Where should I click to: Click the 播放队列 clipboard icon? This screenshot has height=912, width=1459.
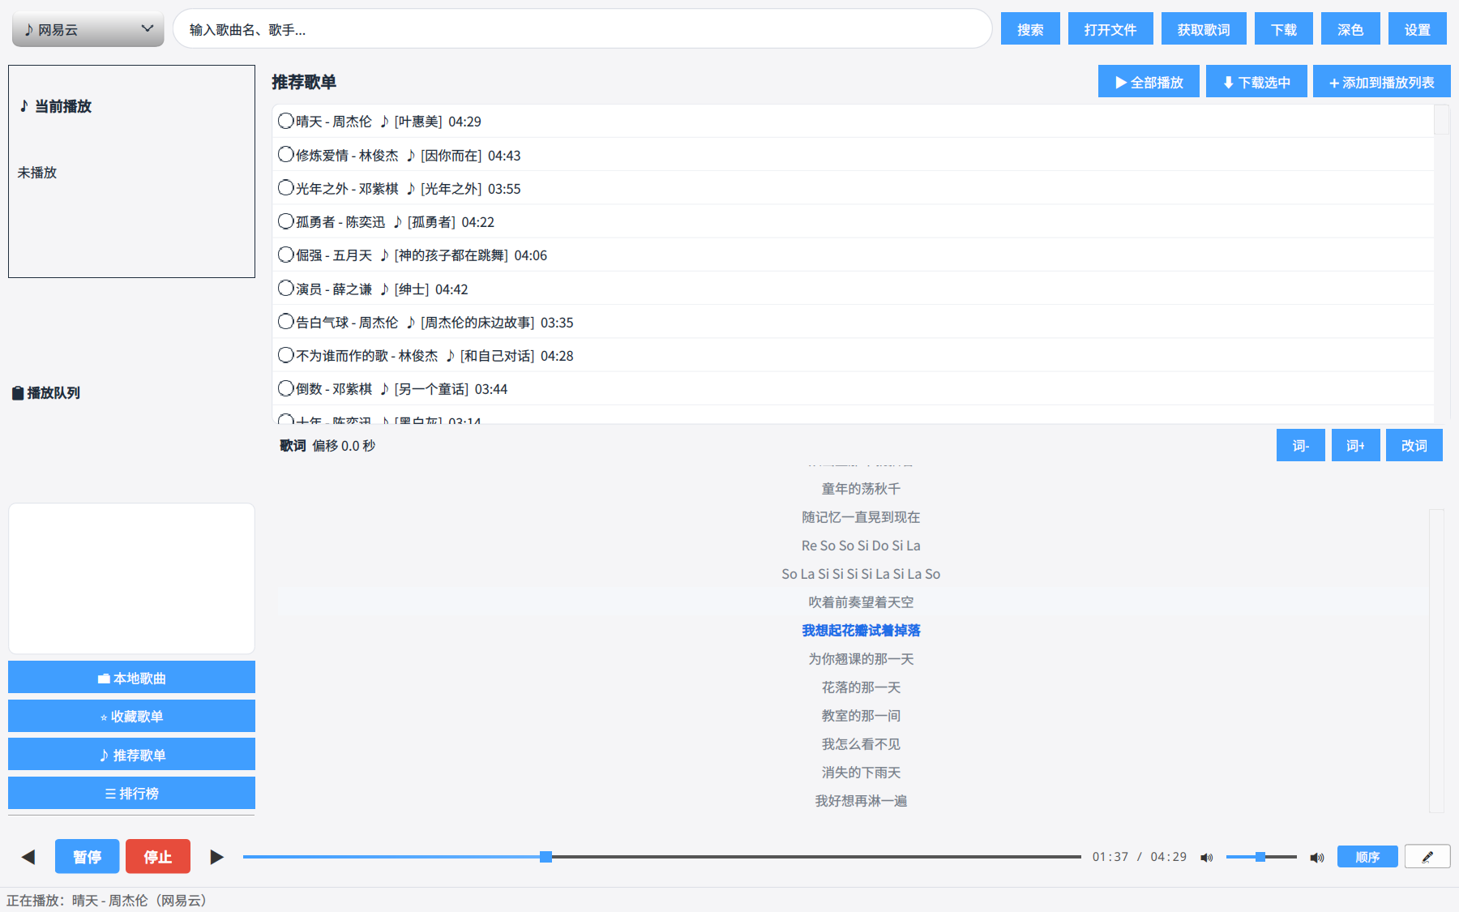click(x=18, y=392)
